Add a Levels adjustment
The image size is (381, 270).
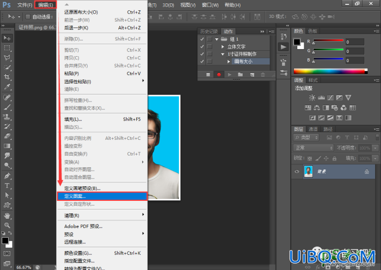click(321, 98)
